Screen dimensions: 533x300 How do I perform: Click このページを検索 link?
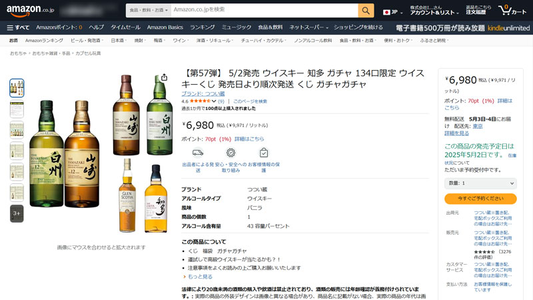click(x=250, y=101)
